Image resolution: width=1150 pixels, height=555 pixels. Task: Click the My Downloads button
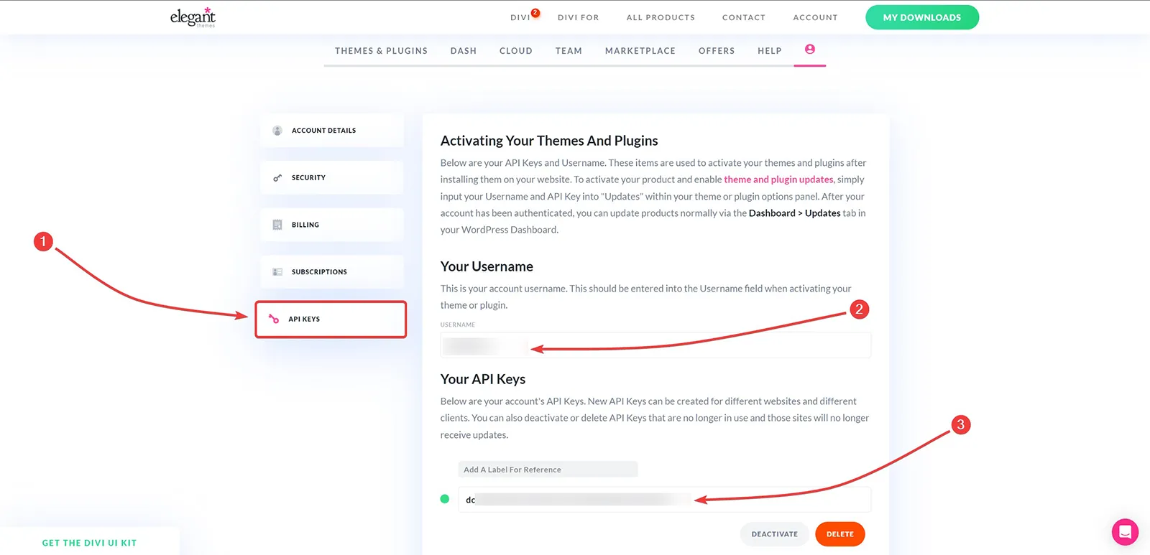pyautogui.click(x=922, y=17)
